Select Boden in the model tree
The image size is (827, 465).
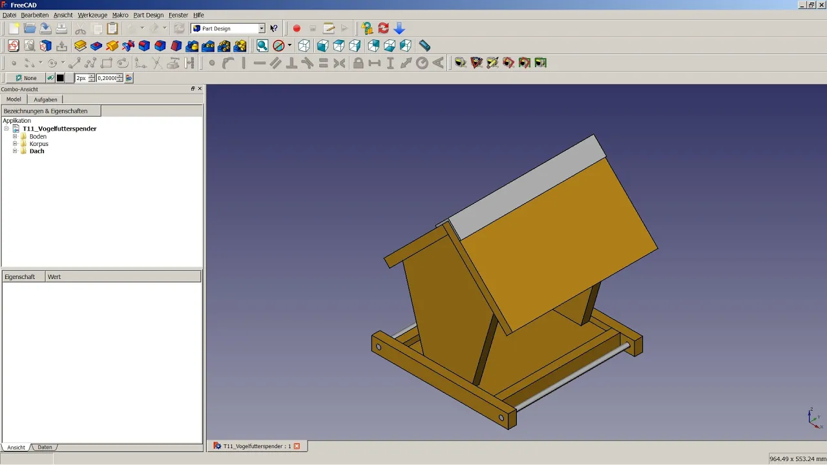(37, 136)
